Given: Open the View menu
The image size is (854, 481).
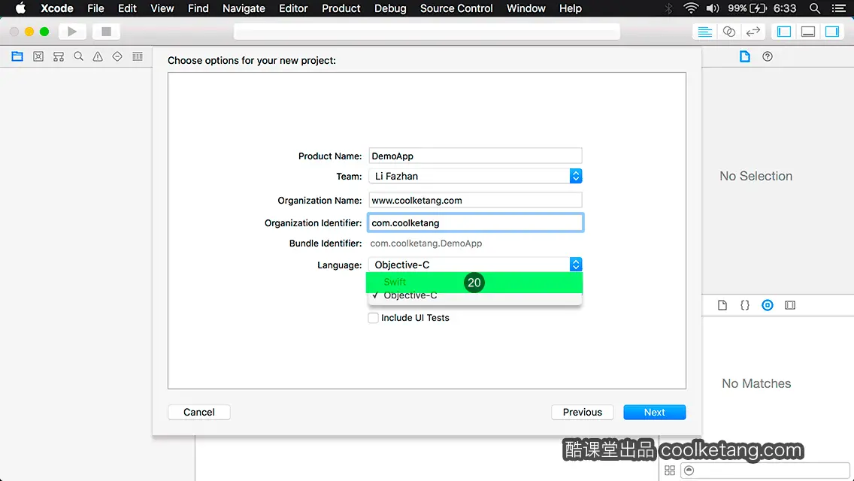Looking at the screenshot, I should click(x=162, y=8).
